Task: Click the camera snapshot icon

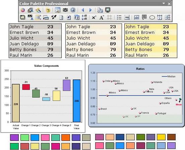Action: pos(65,10)
